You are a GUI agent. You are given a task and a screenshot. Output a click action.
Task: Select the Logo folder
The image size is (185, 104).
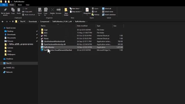(46, 30)
